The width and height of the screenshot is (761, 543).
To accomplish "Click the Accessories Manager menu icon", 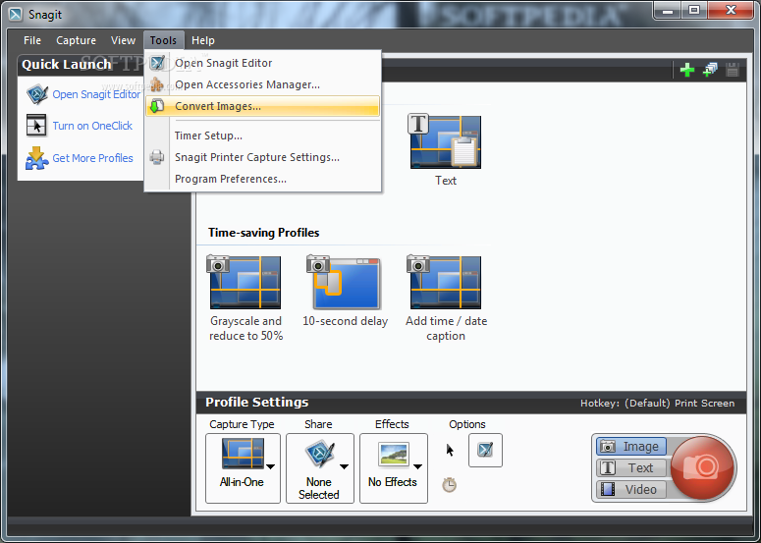I will pyautogui.click(x=157, y=84).
